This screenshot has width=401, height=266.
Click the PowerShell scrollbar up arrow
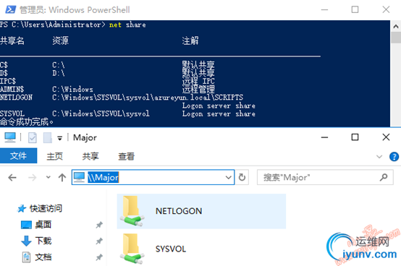(x=396, y=26)
